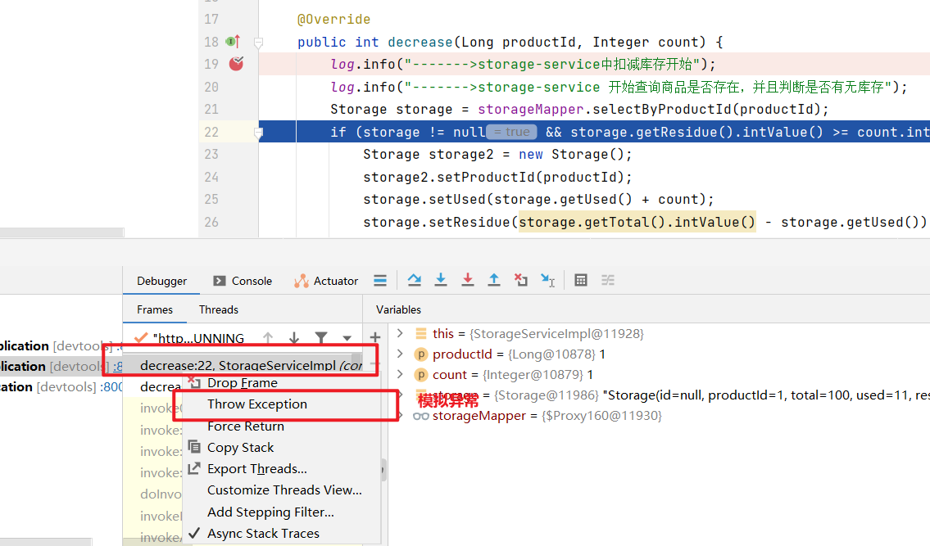Toggle the breakpoint on line 19
This screenshot has width=930, height=546.
coord(236,63)
